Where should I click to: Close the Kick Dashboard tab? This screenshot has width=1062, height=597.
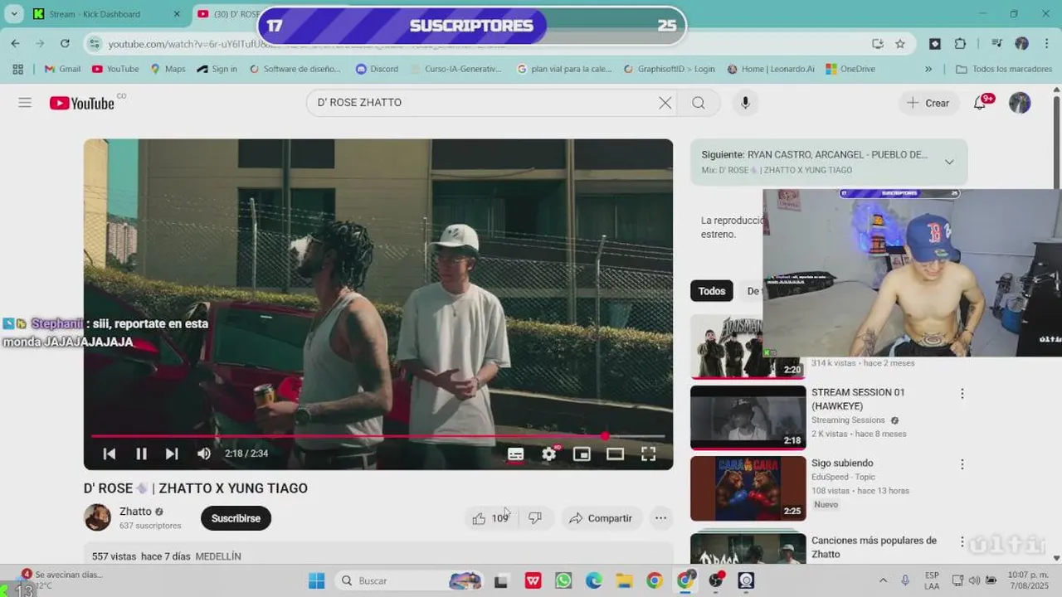point(177,14)
